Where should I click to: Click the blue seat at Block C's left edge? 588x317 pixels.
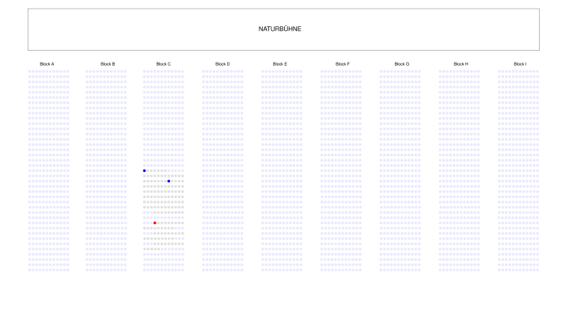coord(144,170)
